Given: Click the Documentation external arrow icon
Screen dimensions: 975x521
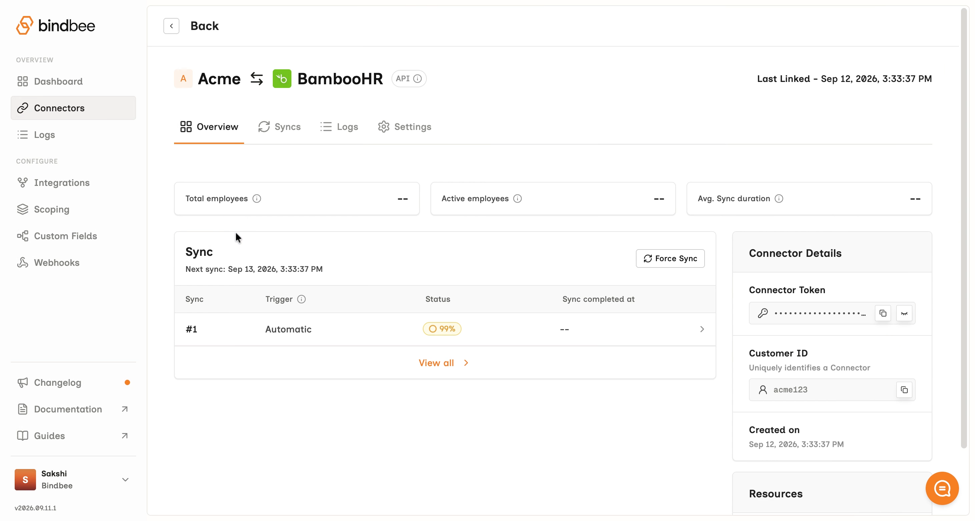Looking at the screenshot, I should coord(124,409).
